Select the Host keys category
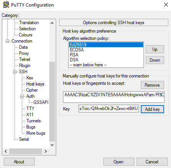 [35, 84]
